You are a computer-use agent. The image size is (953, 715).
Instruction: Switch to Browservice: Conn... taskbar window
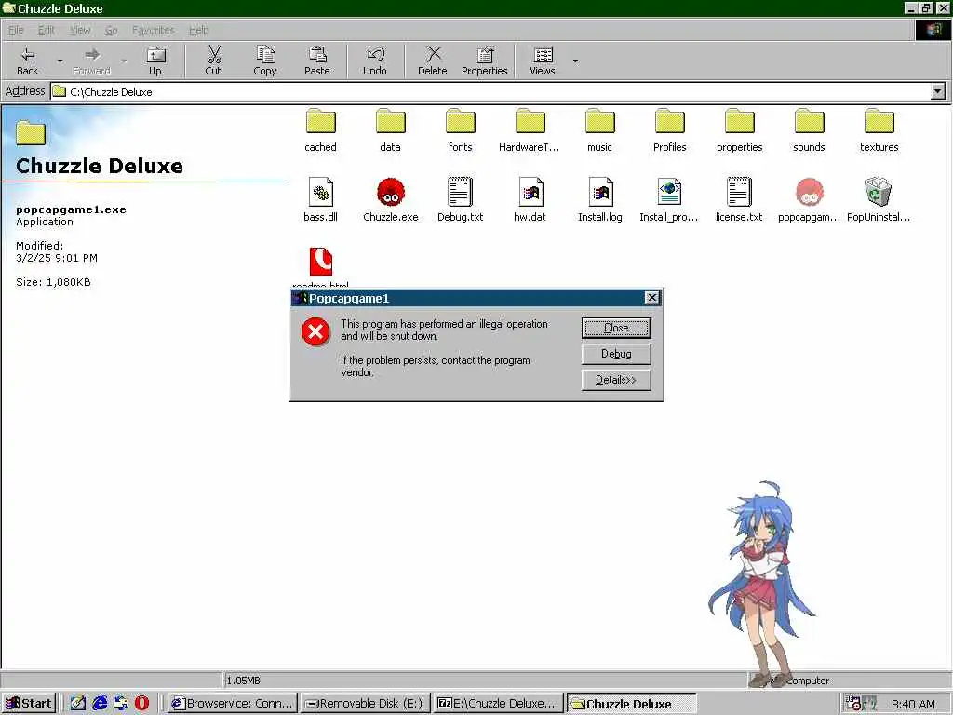coord(232,704)
